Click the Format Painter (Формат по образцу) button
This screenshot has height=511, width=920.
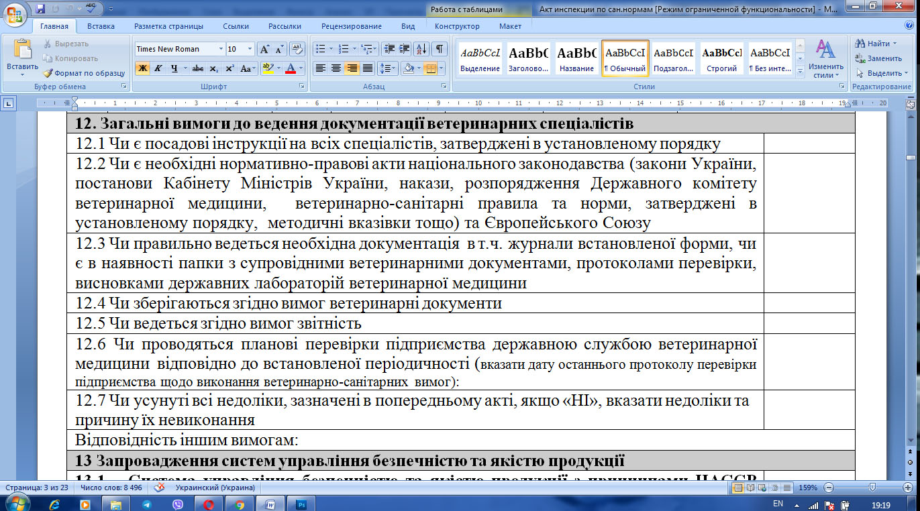click(84, 73)
